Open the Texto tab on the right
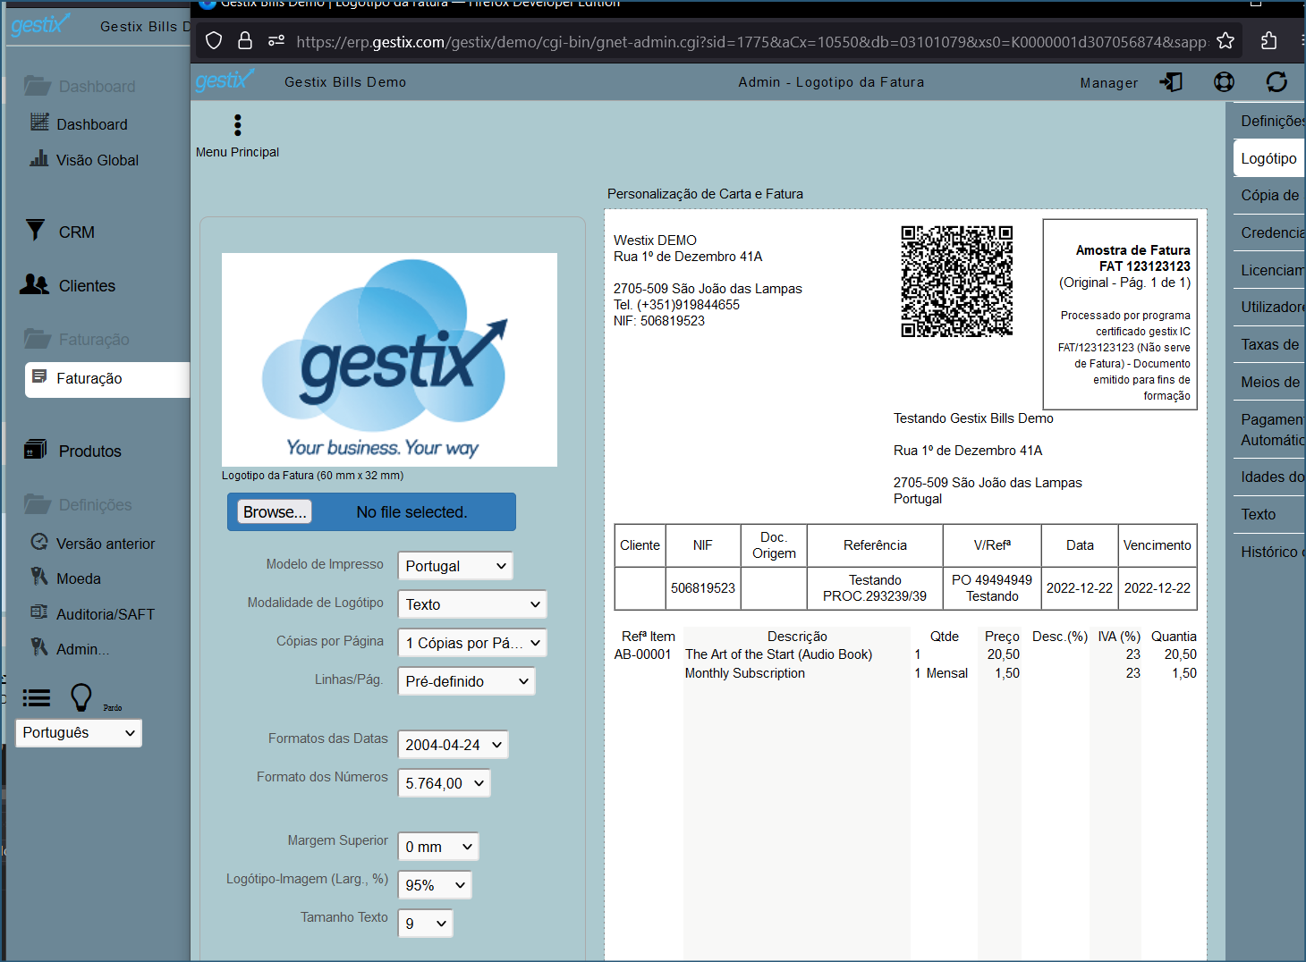 tap(1269, 514)
